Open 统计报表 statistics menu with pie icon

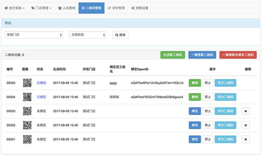pos(15,8)
